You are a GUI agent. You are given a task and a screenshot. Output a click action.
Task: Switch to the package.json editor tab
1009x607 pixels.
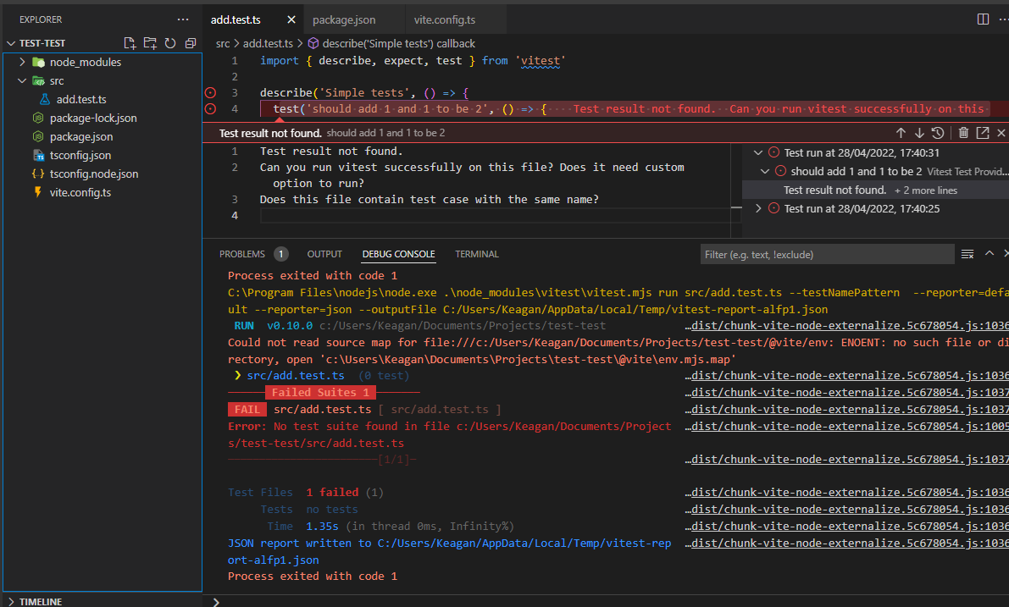(344, 20)
